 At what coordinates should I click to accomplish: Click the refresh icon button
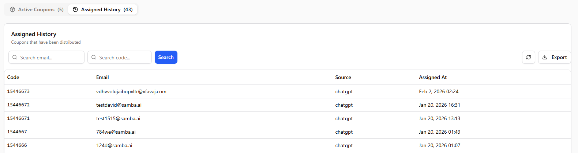point(529,57)
